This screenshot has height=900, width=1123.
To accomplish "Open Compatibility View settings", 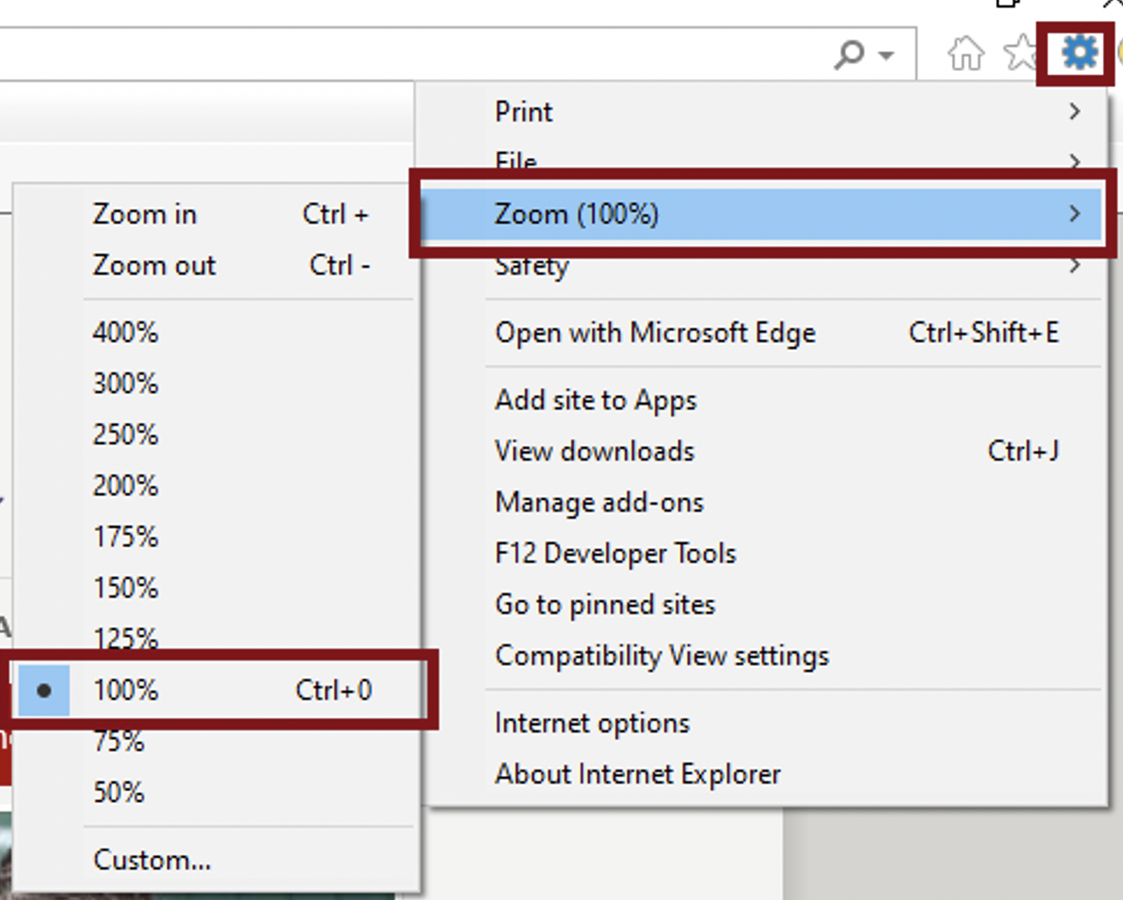I will pyautogui.click(x=662, y=656).
